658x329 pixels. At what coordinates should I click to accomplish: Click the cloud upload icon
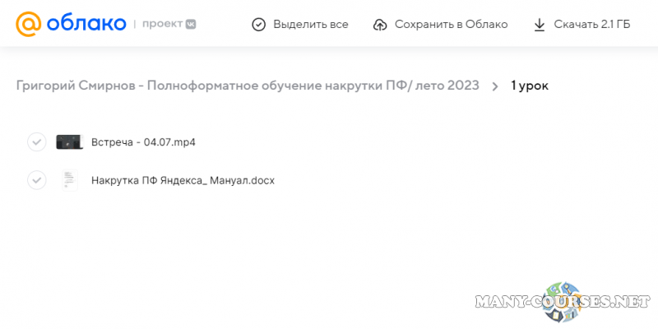coord(380,25)
